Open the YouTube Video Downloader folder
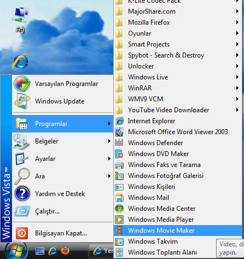244x259 pixels. coord(178,110)
